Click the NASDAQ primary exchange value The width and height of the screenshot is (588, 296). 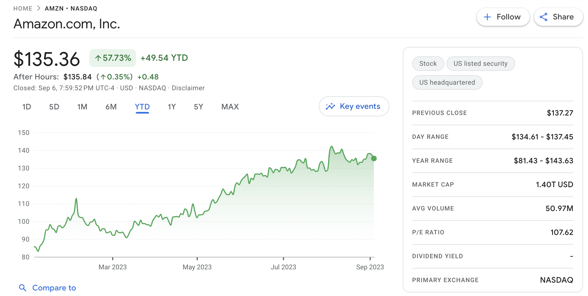click(557, 280)
